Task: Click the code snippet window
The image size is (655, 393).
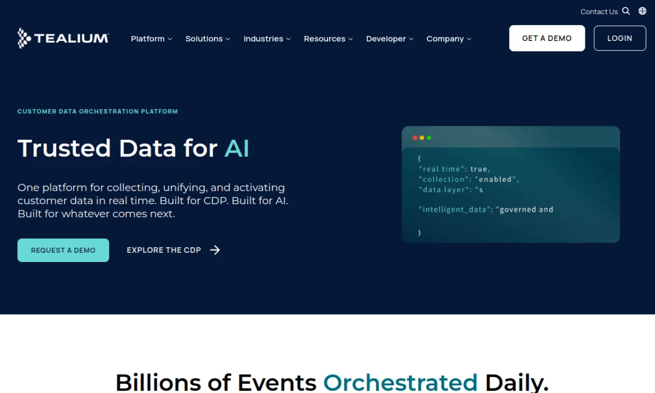Action: 511,184
